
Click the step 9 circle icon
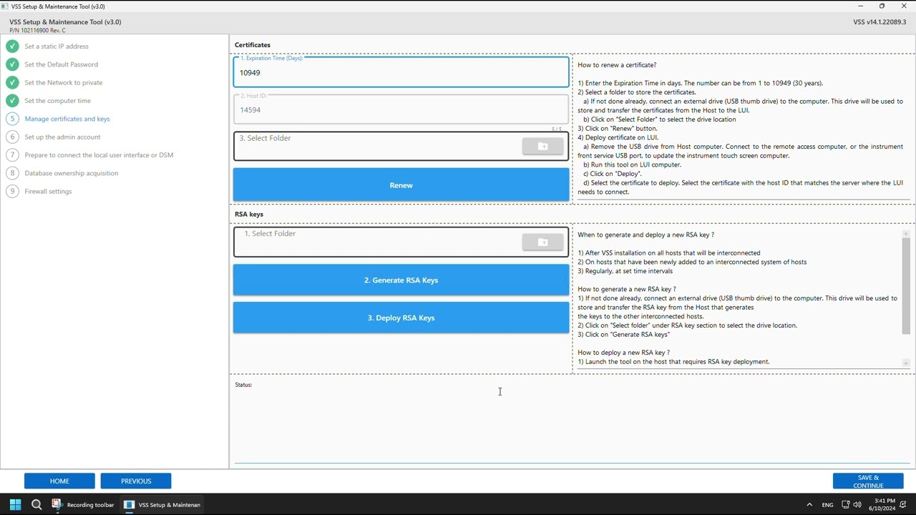click(x=12, y=191)
